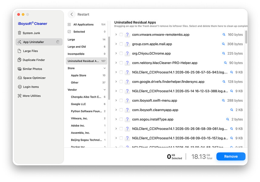Click the app list vertical scrollbar
260x182 pixels.
tap(246, 37)
